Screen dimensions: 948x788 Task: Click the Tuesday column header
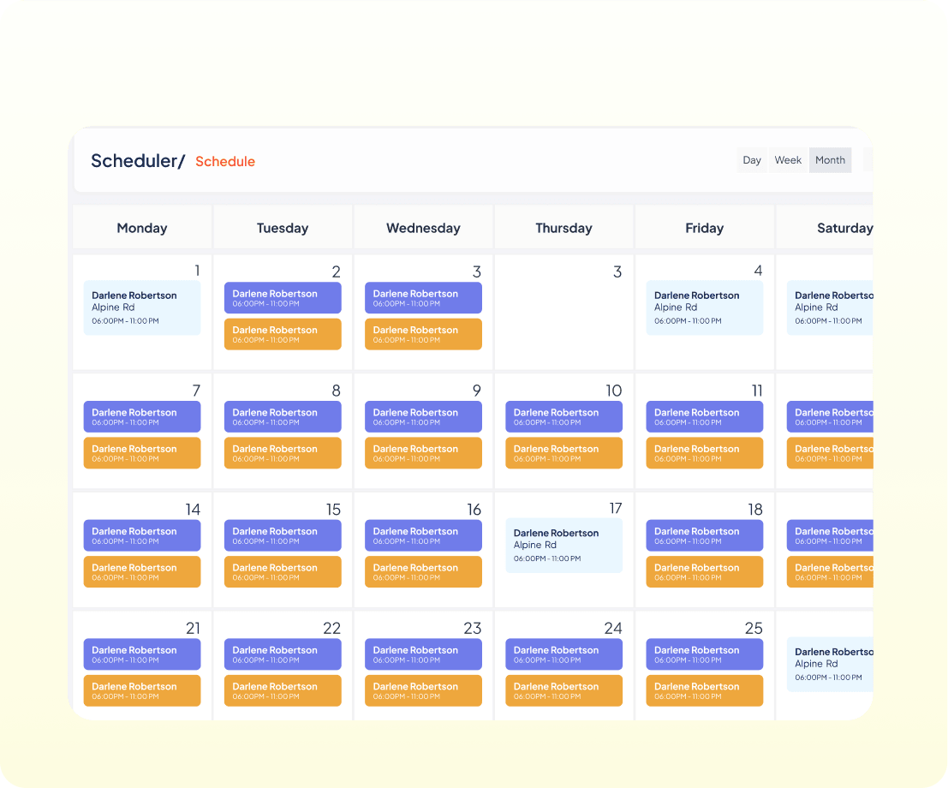pos(283,228)
